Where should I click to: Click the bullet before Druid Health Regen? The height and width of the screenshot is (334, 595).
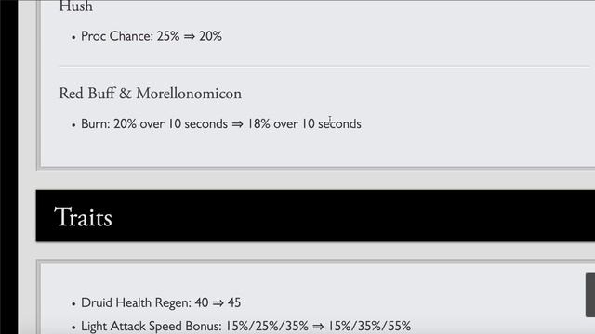73,303
